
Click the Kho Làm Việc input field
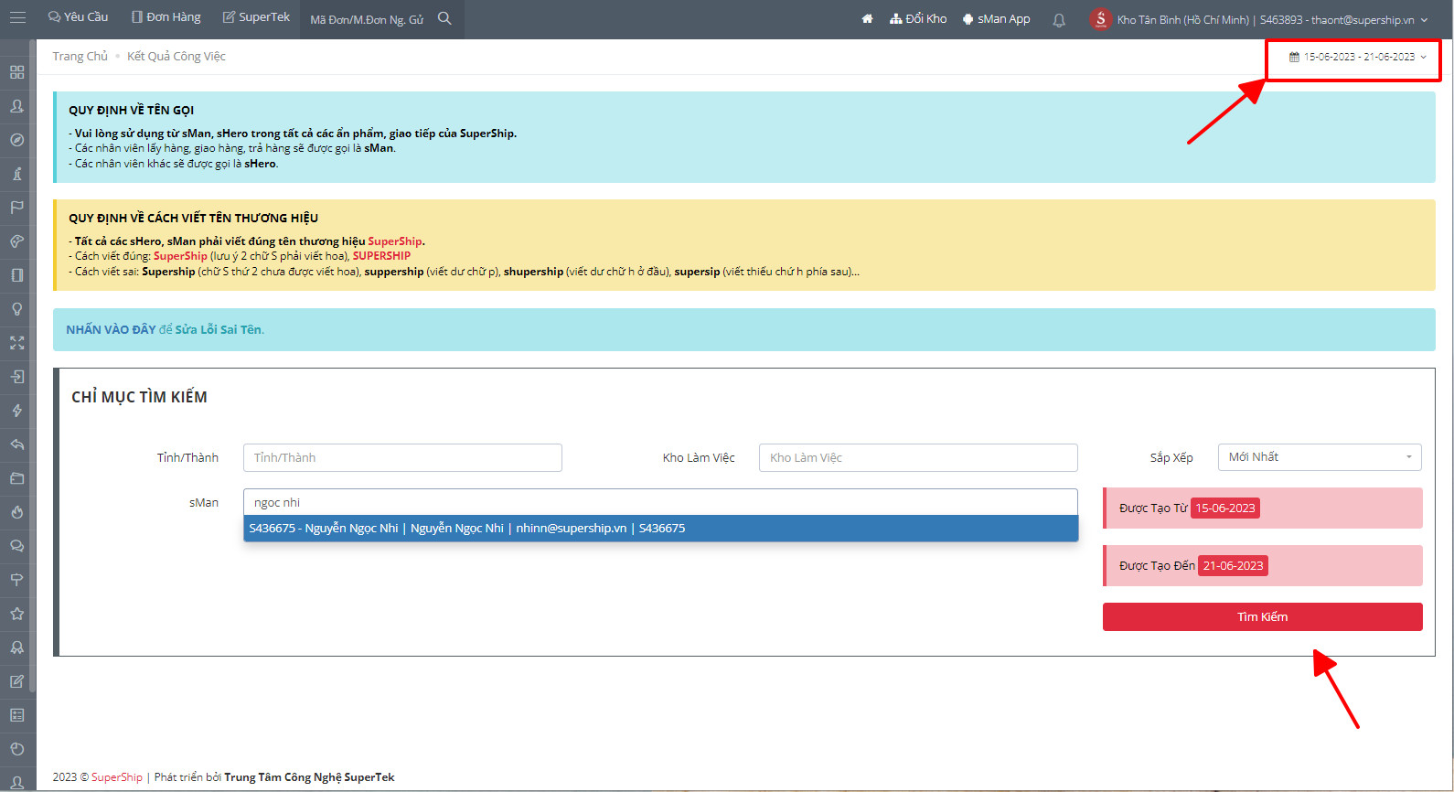[x=918, y=458]
